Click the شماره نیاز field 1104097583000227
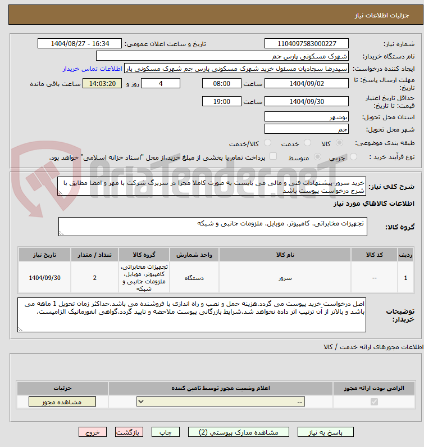The height and width of the screenshot is (447, 424). tap(307, 44)
